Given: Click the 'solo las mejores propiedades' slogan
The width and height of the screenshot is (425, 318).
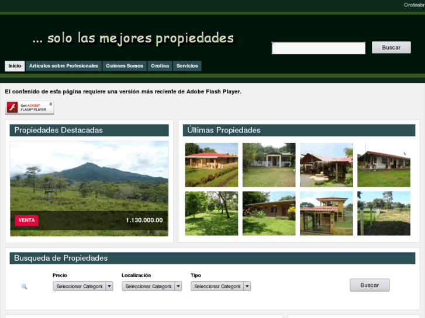Looking at the screenshot, I should pos(133,38).
